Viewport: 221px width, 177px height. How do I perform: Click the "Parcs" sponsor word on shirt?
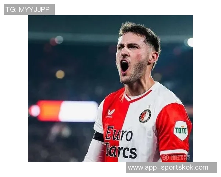121,150
